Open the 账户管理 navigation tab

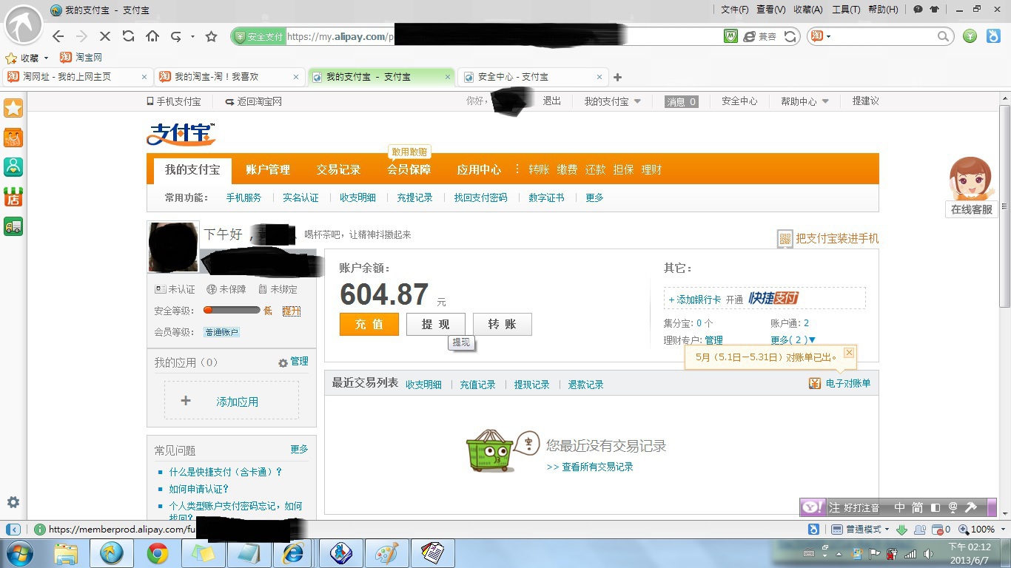[x=268, y=170]
